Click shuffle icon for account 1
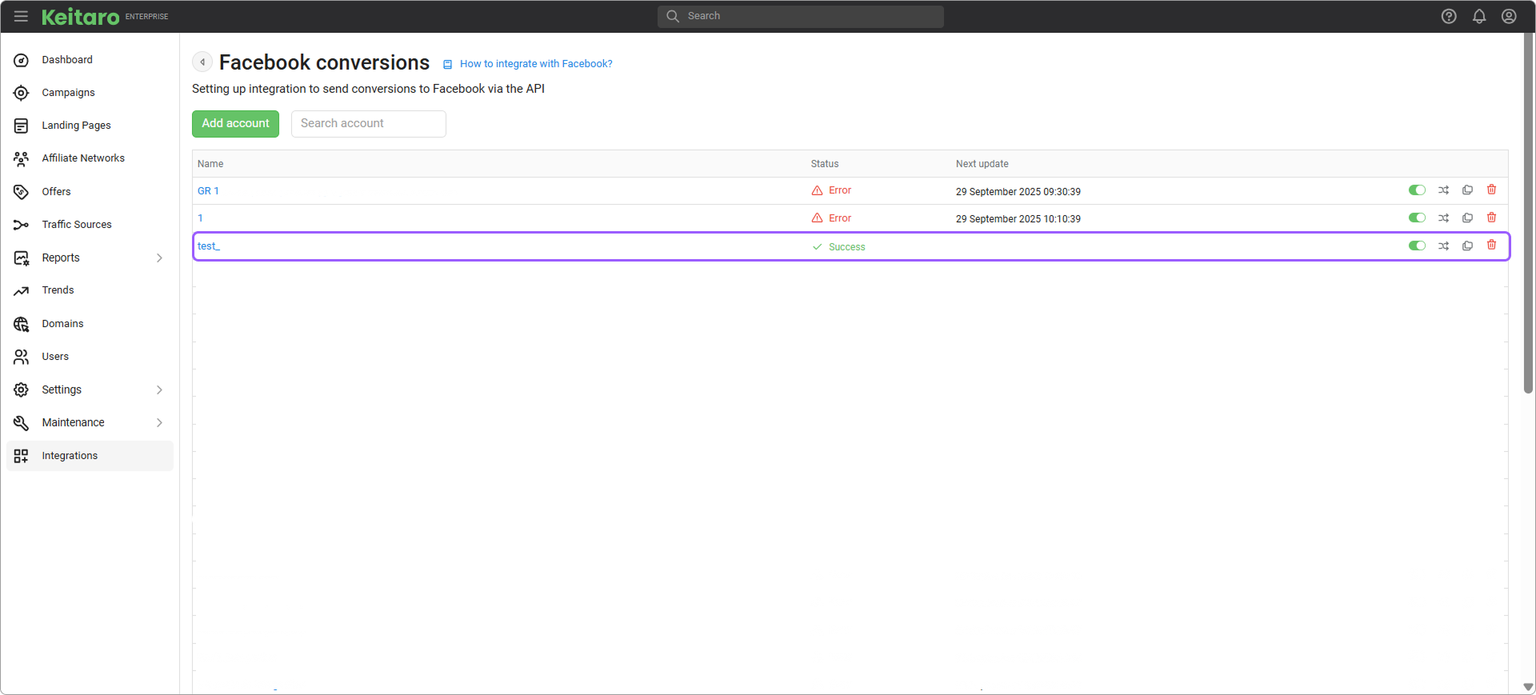The image size is (1536, 695). coord(1443,218)
